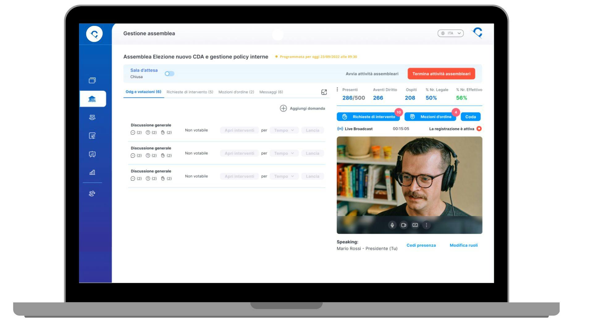
Task: Click the participants group sidebar icon
Action: pyautogui.click(x=92, y=117)
